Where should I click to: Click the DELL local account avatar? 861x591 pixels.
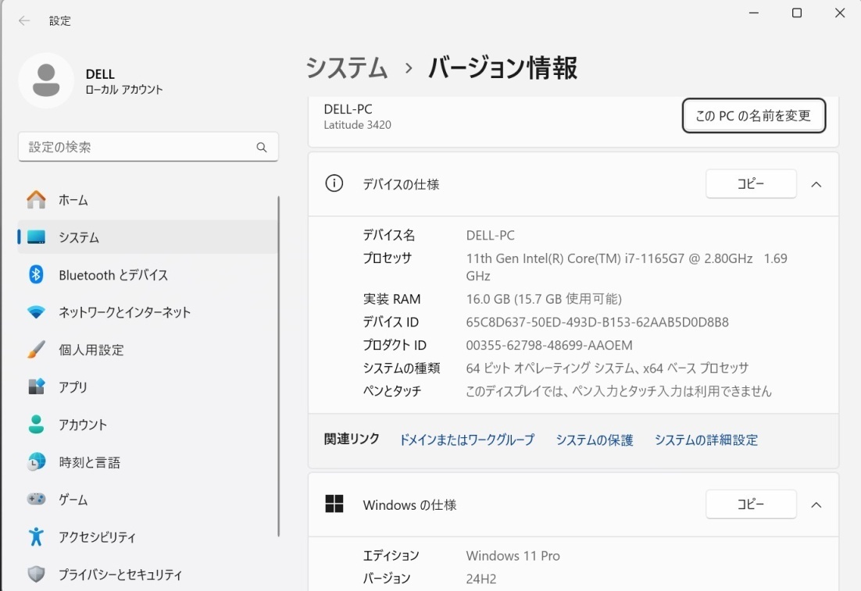(47, 80)
